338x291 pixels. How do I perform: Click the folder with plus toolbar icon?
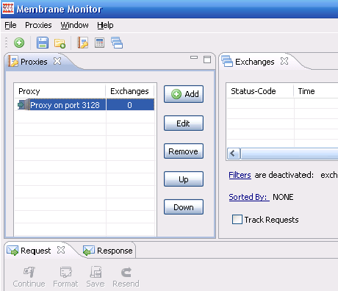pyautogui.click(x=60, y=43)
